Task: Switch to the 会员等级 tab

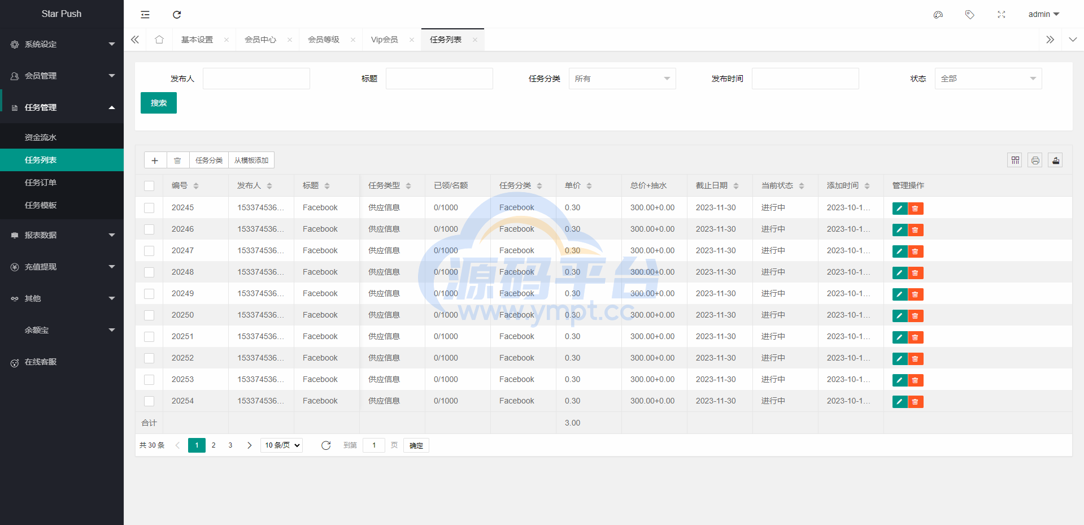Action: click(324, 40)
